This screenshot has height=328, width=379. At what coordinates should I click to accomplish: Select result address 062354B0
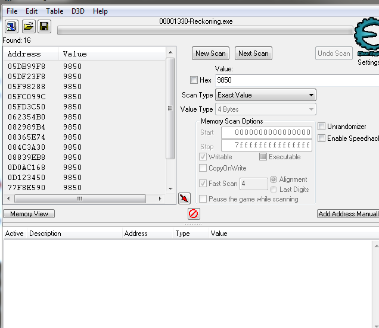coord(27,117)
